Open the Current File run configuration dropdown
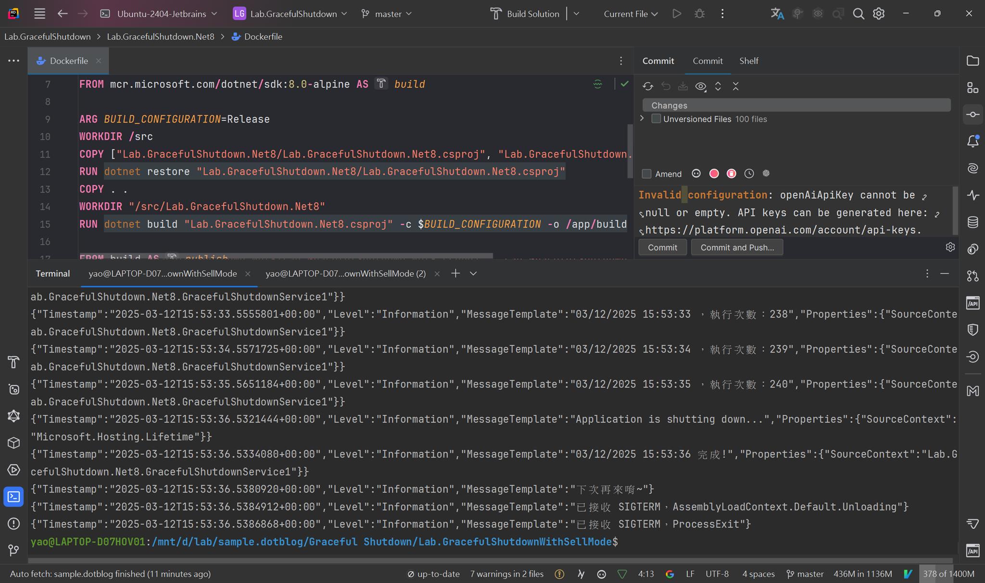985x583 pixels. 631,13
